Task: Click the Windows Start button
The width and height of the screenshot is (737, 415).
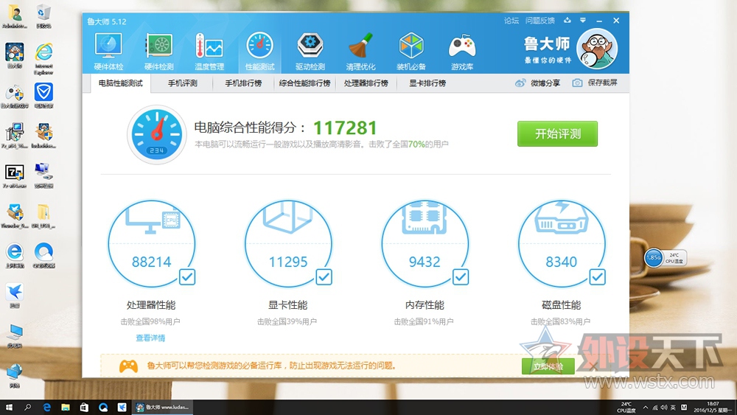Action: tap(9, 407)
